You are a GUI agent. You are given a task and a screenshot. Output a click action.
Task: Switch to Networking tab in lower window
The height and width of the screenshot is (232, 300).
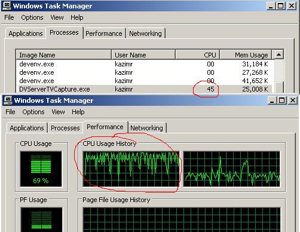pyautogui.click(x=146, y=128)
